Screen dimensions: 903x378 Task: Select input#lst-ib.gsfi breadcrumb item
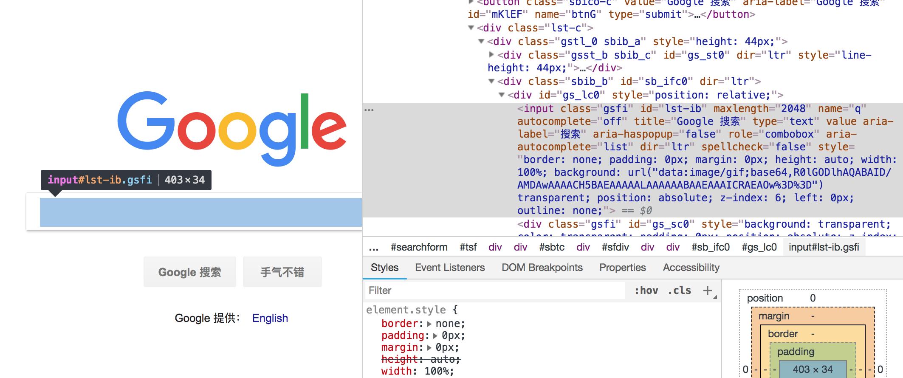(x=824, y=247)
